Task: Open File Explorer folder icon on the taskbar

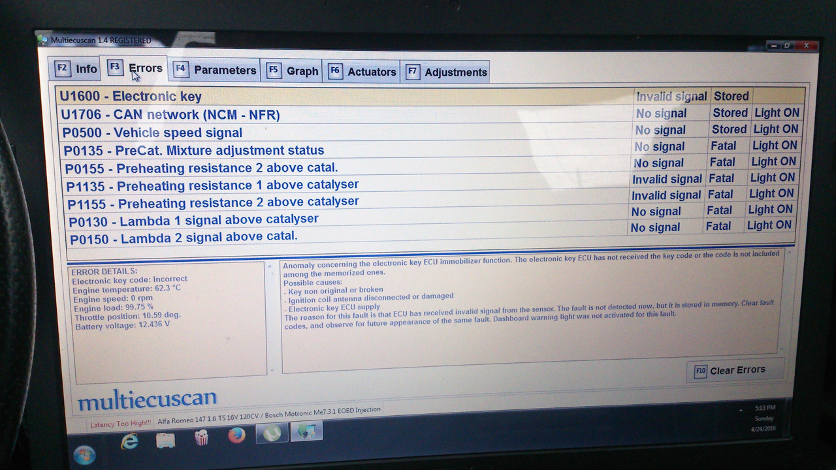Action: (x=166, y=440)
